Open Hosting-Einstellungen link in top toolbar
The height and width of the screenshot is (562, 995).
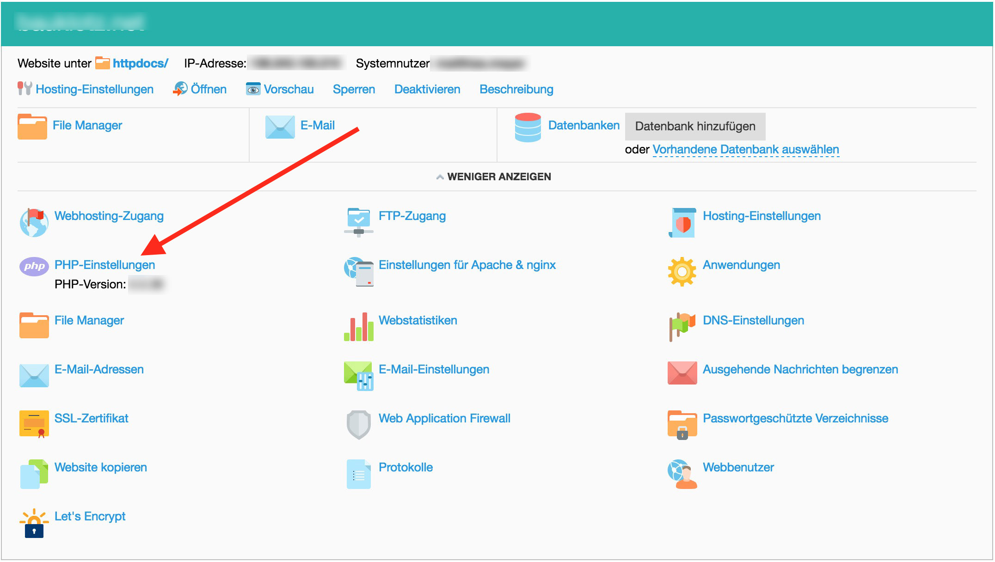(95, 89)
